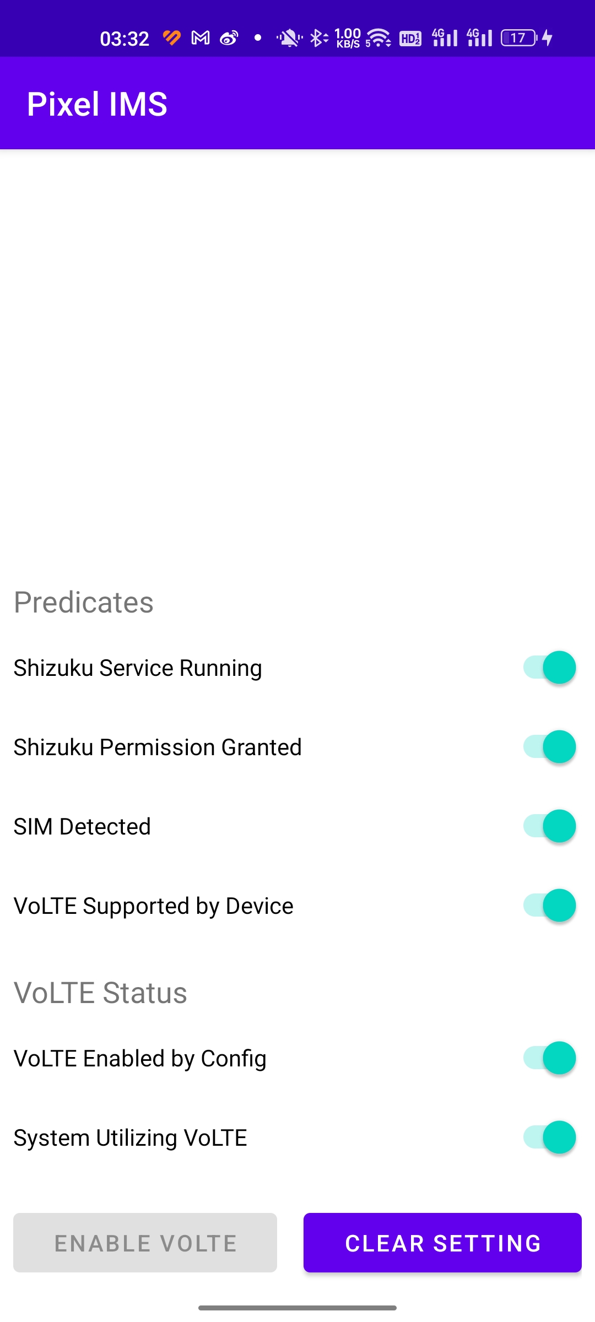Tap the HD2 VoLTE status icon
Image resolution: width=595 pixels, height=1322 pixels.
pyautogui.click(x=410, y=38)
